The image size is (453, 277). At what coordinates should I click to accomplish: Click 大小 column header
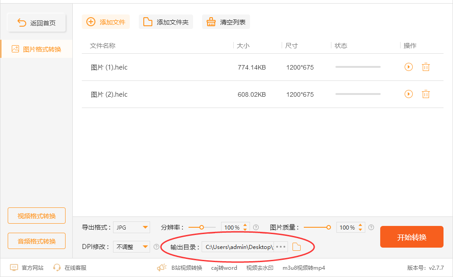tap(243, 45)
